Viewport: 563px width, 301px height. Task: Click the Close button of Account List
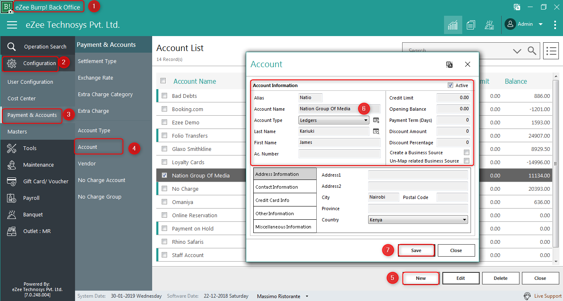point(540,278)
